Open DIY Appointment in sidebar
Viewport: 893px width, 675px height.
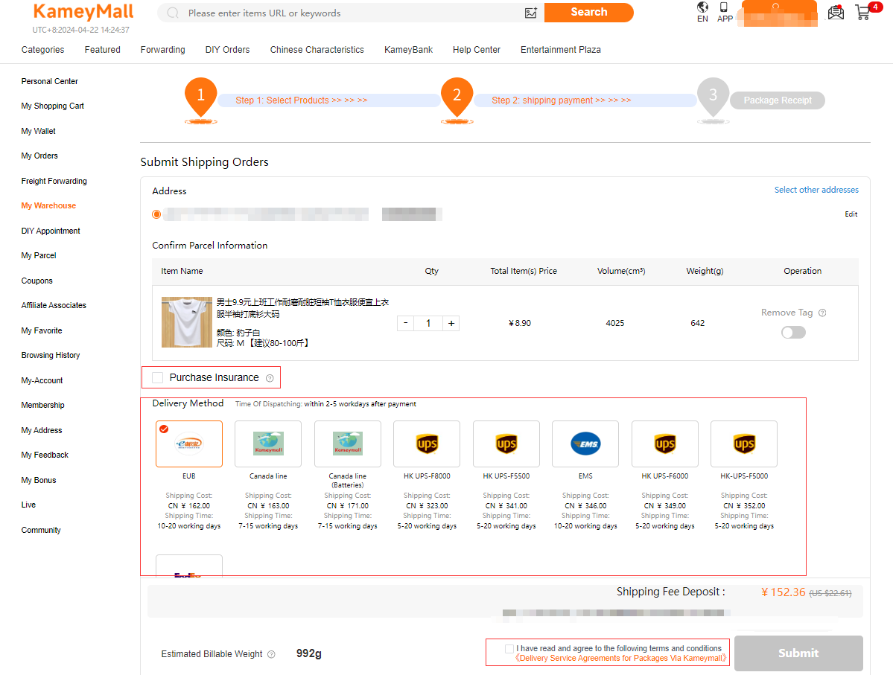tap(51, 231)
